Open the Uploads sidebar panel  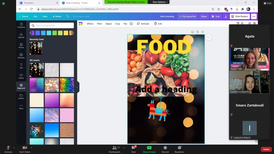(x=21, y=36)
